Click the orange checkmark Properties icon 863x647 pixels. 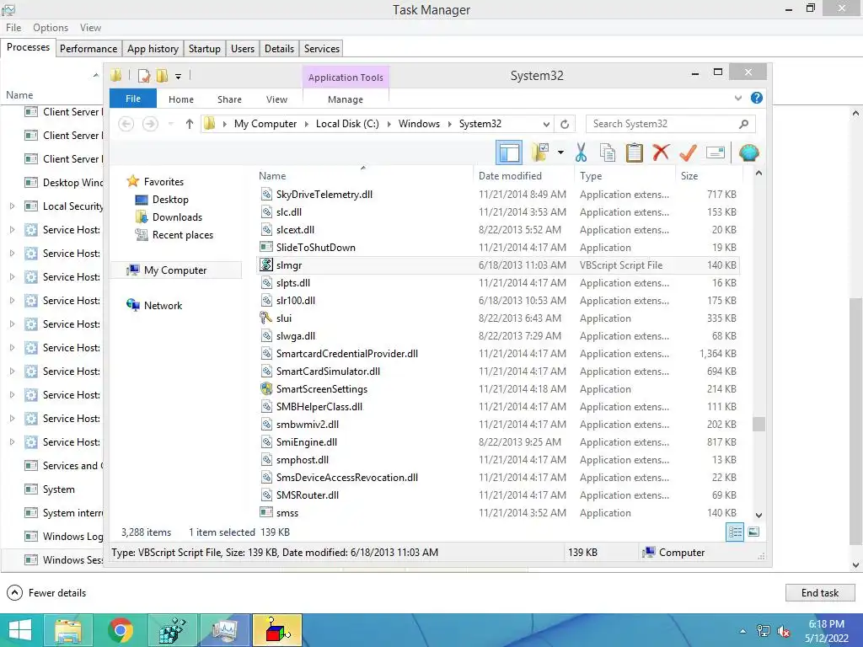point(688,152)
